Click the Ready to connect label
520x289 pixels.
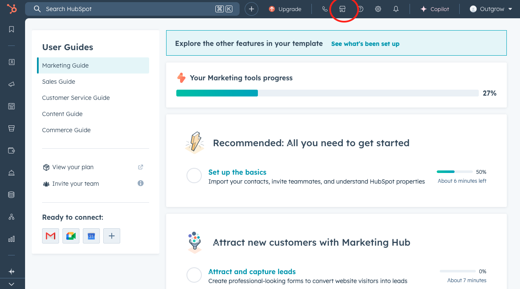73,217
